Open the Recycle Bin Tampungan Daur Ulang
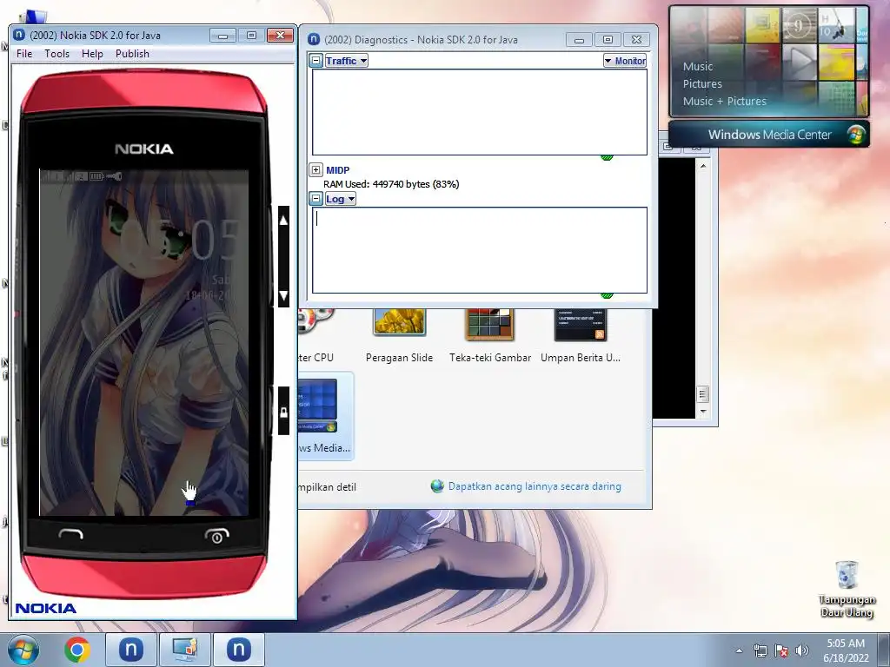The height and width of the screenshot is (667, 890). coord(847,589)
